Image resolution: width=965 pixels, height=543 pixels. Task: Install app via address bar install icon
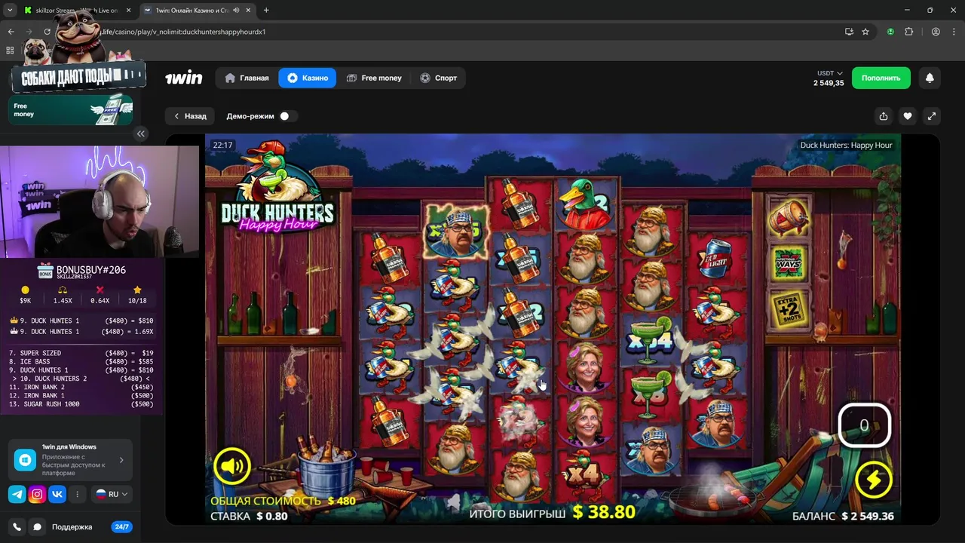(x=849, y=32)
